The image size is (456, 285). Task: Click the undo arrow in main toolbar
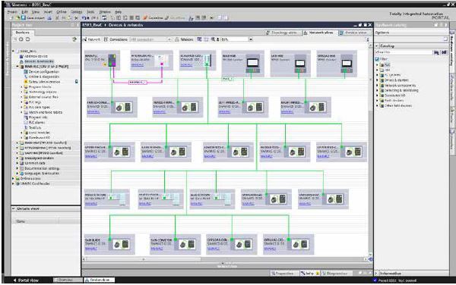84,17
